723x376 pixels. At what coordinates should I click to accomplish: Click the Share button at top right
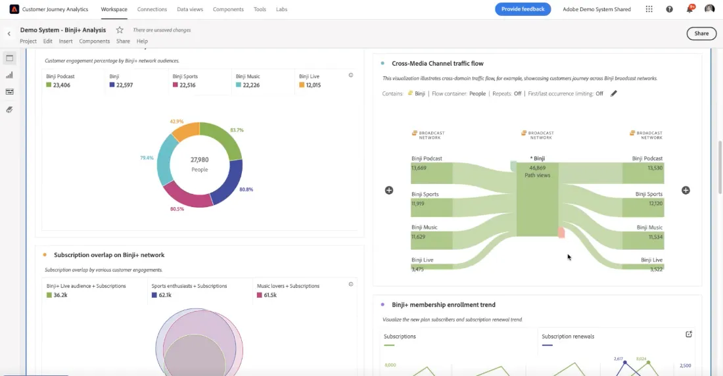pyautogui.click(x=701, y=34)
